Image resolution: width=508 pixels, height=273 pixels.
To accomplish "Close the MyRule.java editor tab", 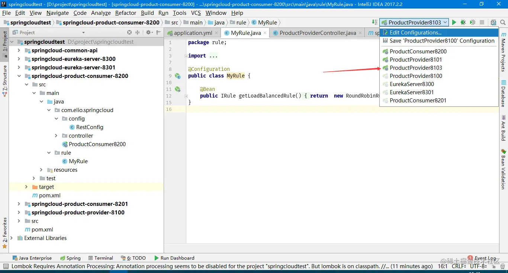I will pos(265,33).
